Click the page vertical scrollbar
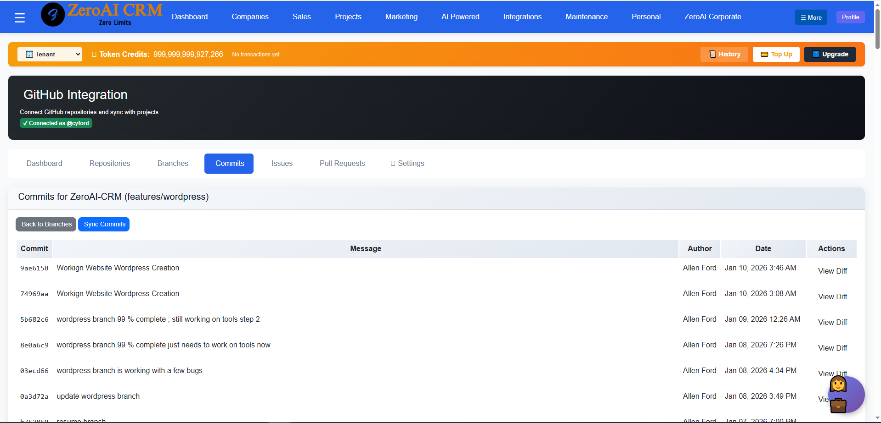The image size is (881, 423). point(877,27)
